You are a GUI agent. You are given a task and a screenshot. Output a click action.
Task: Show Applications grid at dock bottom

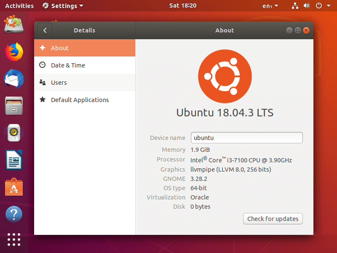coord(14,239)
